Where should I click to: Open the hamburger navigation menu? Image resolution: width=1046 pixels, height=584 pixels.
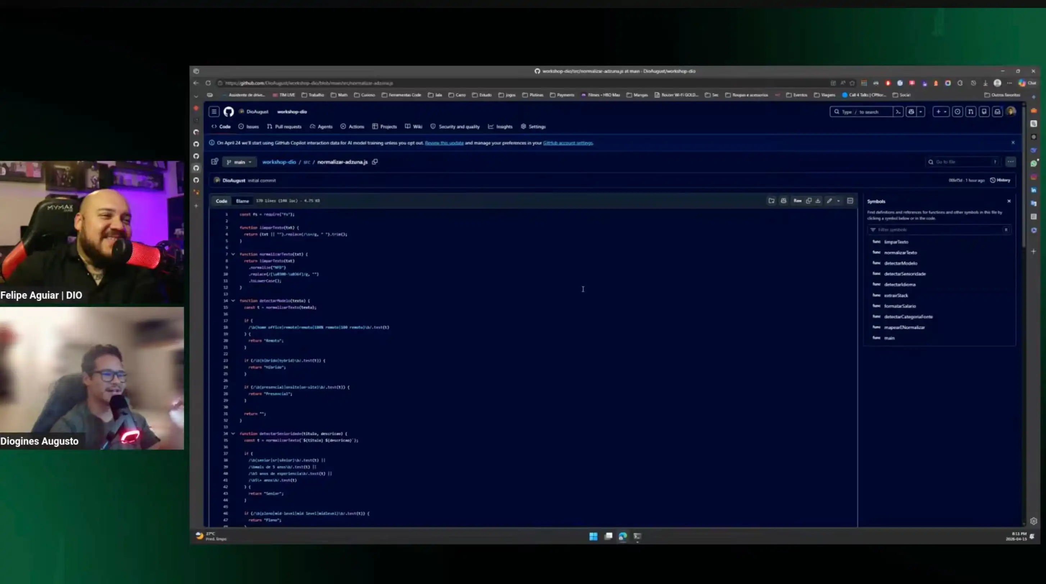point(214,111)
